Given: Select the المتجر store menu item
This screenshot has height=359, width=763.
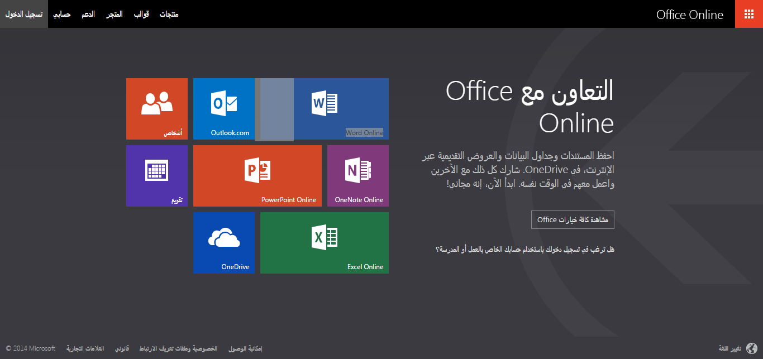Looking at the screenshot, I should pos(115,14).
